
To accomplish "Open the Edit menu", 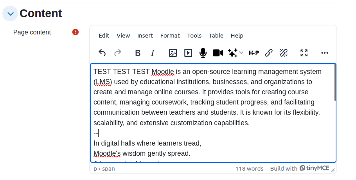I will coord(104,36).
